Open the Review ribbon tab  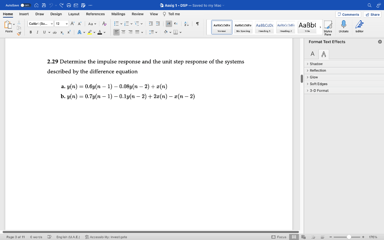pyautogui.click(x=138, y=14)
